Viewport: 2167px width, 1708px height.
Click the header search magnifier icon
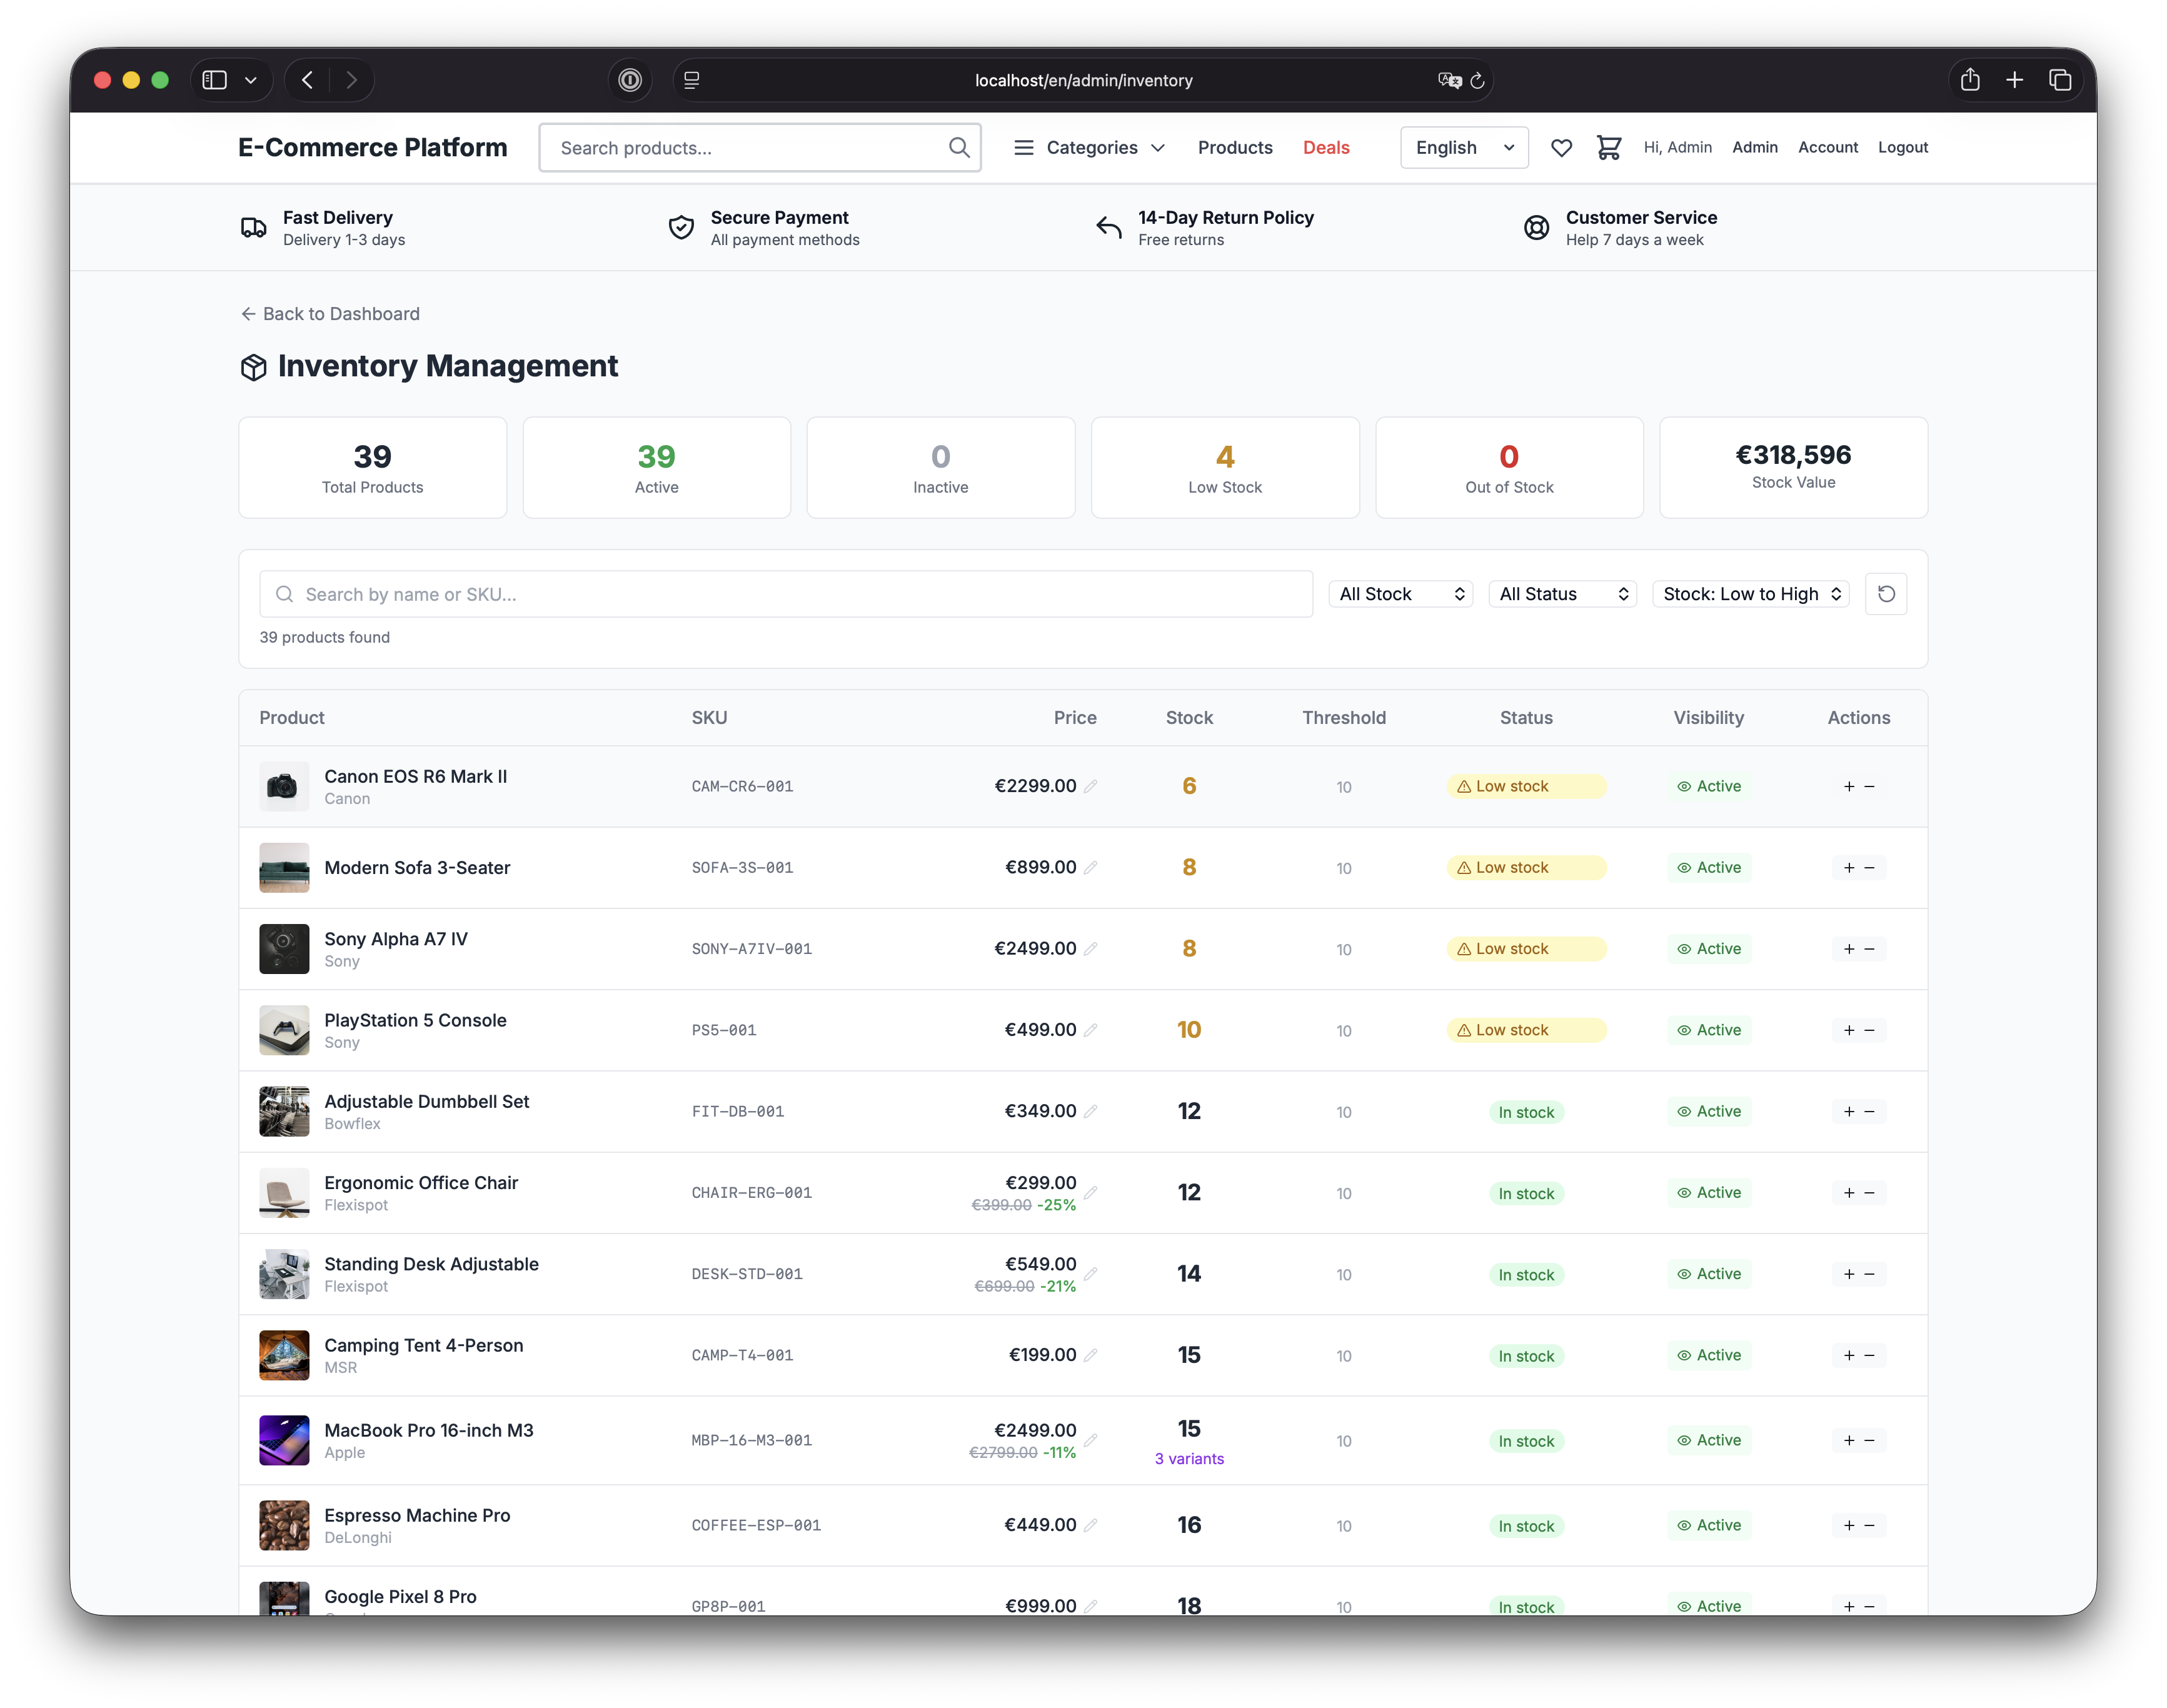click(x=958, y=148)
